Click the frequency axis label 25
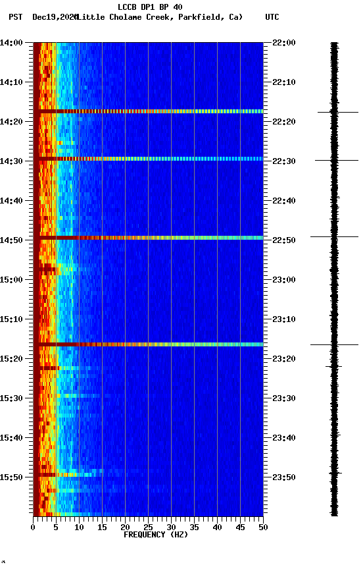Screen dimensions: 363x569 [x=148, y=528]
